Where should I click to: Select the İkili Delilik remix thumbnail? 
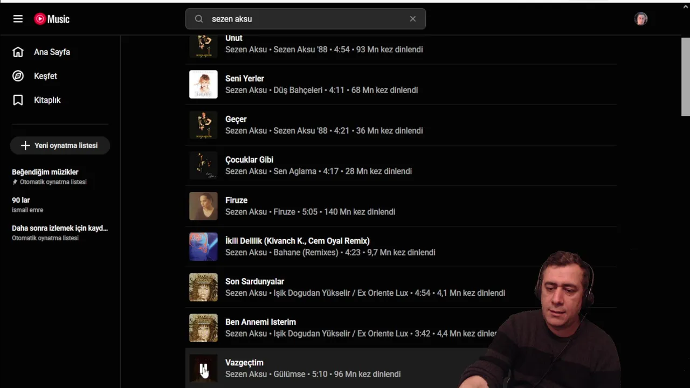pyautogui.click(x=203, y=247)
